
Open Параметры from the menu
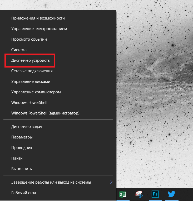(58, 137)
